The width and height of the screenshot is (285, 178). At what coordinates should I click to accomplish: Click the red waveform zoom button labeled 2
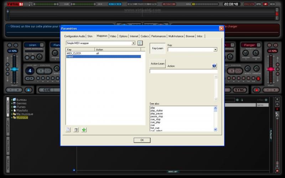coord(277,14)
